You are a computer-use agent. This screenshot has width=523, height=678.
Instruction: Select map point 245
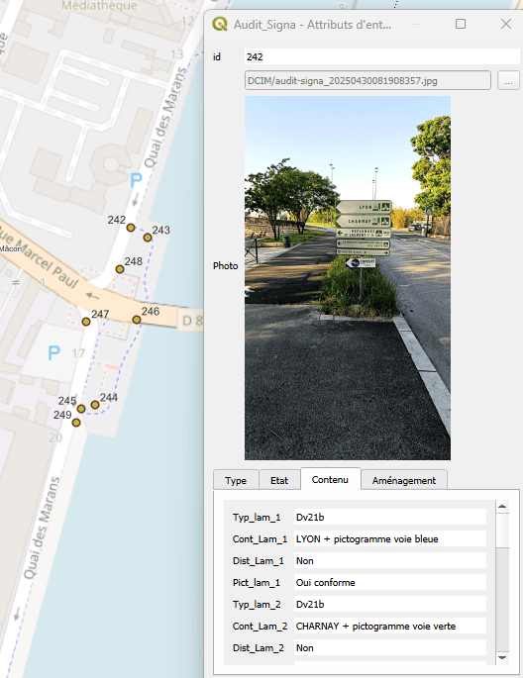tap(81, 409)
